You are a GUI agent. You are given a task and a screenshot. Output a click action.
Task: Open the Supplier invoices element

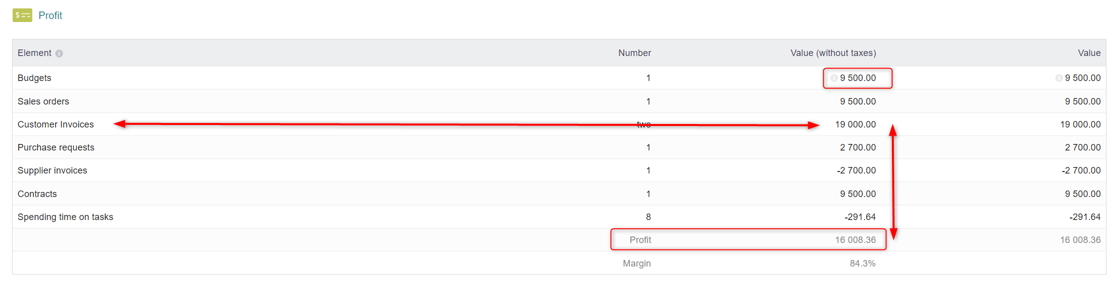[52, 170]
